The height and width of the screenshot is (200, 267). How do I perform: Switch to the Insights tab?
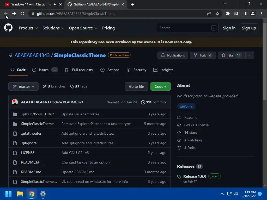pos(163,70)
